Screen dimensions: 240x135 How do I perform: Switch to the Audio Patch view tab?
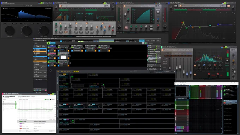153,41
